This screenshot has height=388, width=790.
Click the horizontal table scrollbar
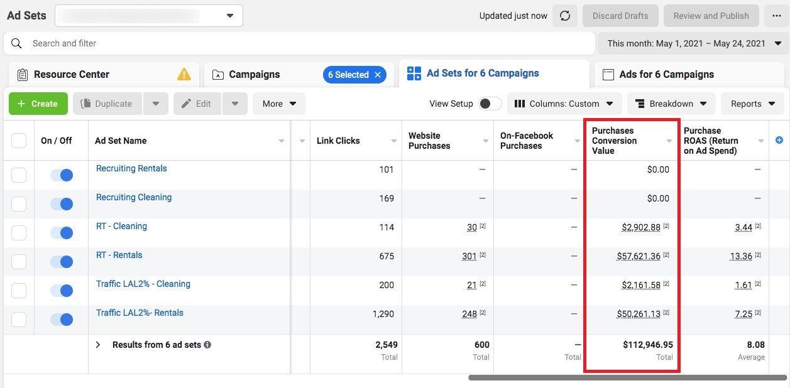tap(627, 378)
